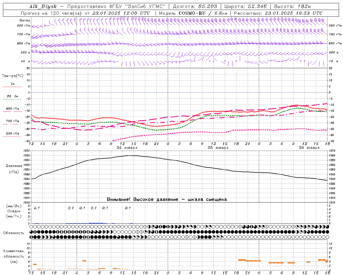Click the '(мм/3ч.)' precipitation unit label

click(14, 206)
